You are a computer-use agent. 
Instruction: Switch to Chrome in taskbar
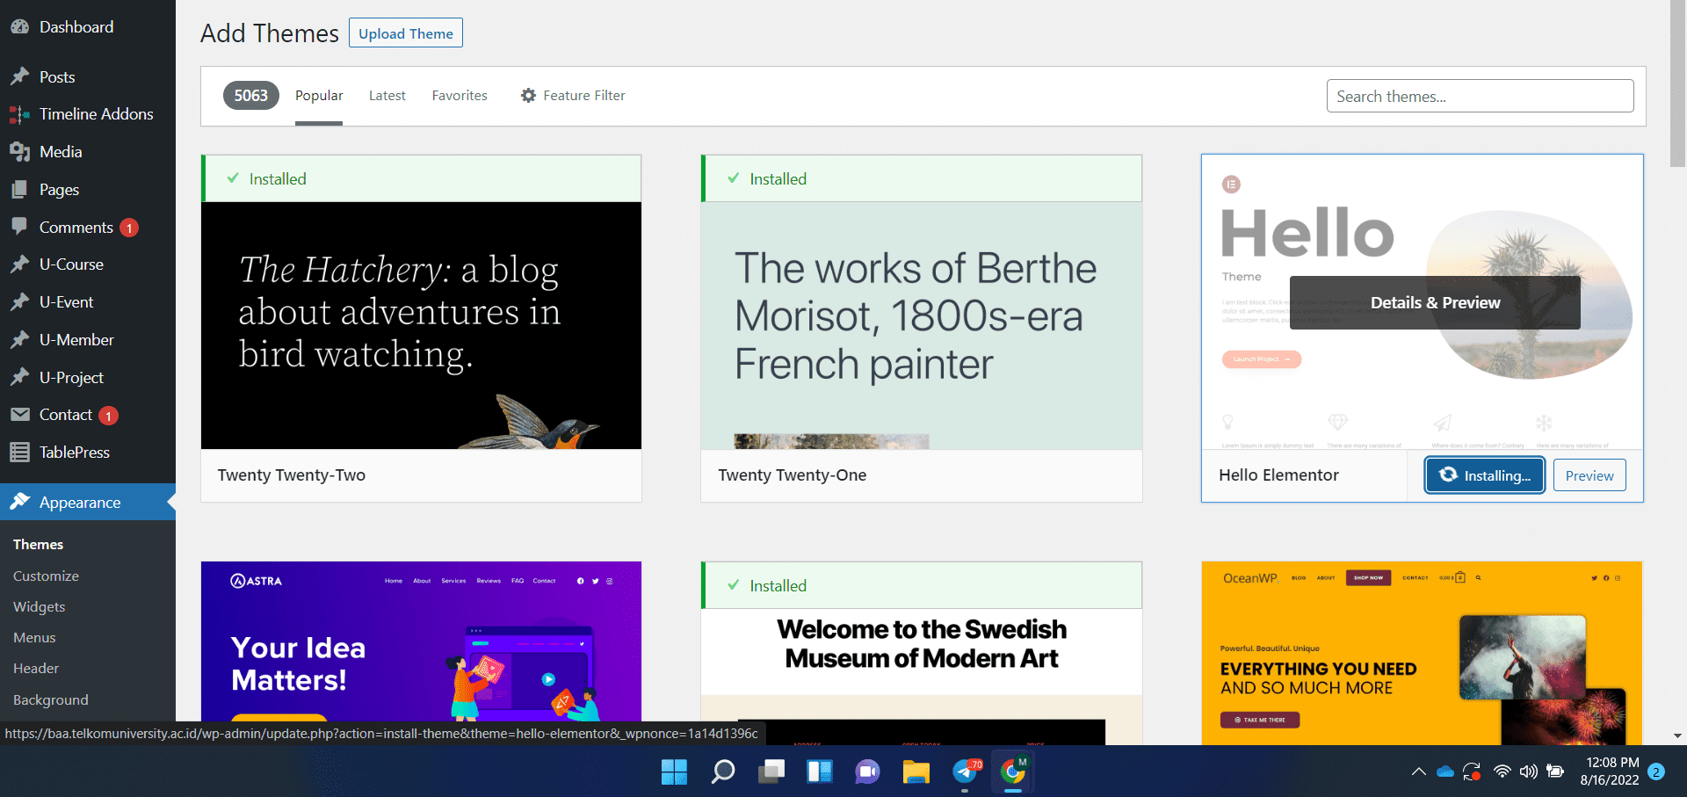[1013, 772]
